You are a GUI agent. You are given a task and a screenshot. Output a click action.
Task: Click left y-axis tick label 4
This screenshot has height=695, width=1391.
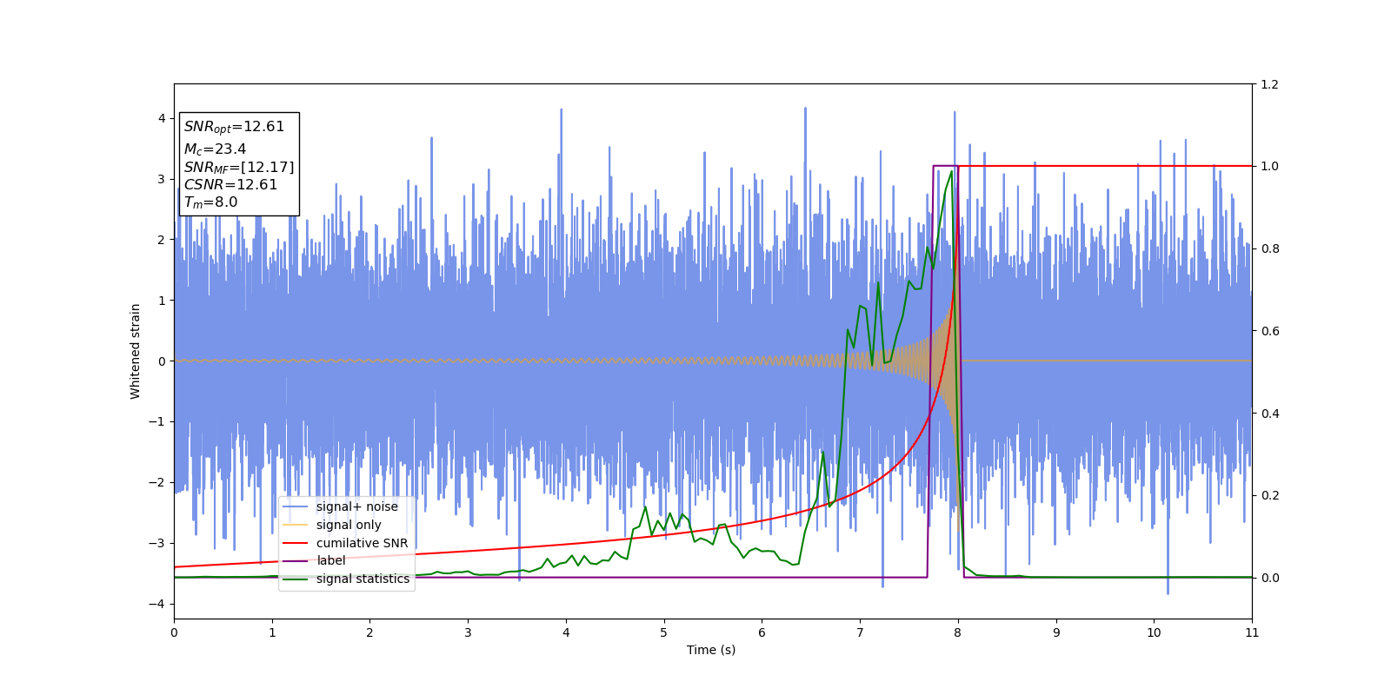(x=162, y=118)
